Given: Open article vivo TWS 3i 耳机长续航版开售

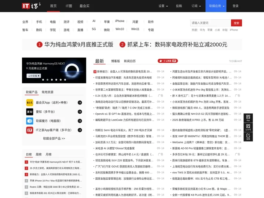Looking at the screenshot, I should pos(202,172).
